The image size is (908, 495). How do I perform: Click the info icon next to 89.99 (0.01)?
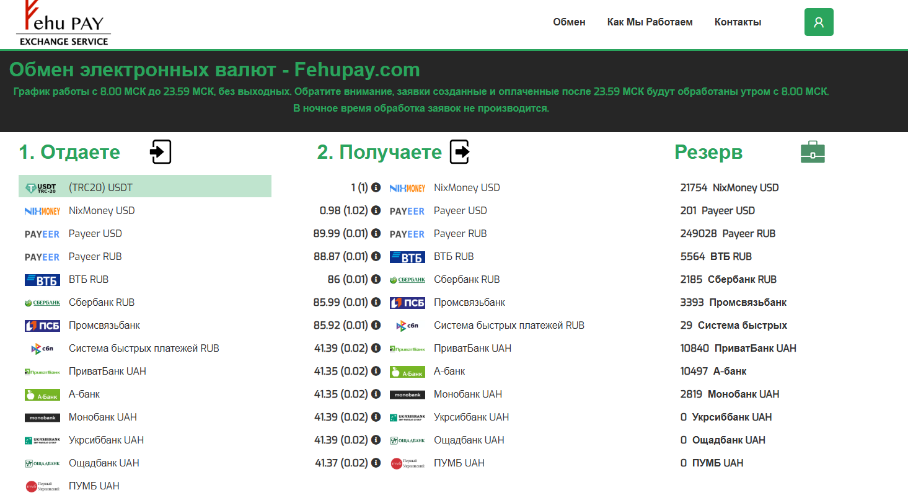pos(376,233)
